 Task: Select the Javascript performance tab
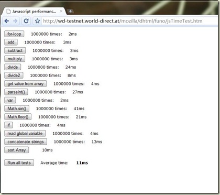coord(34,12)
